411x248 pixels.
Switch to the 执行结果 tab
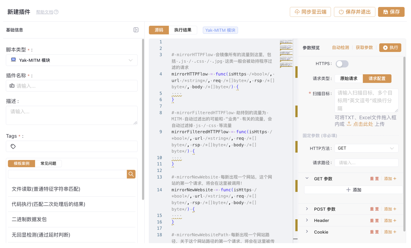pyautogui.click(x=183, y=30)
